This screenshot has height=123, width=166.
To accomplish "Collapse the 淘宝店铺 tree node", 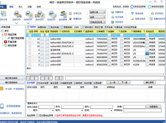I will pos(2,34).
